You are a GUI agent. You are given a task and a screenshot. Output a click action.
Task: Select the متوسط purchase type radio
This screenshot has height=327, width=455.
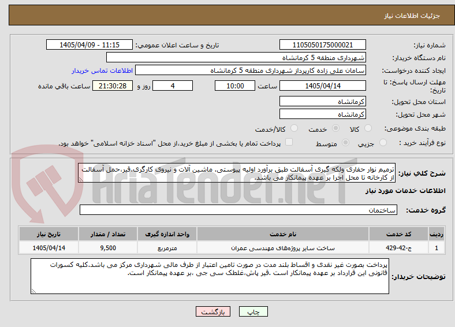(x=345, y=142)
